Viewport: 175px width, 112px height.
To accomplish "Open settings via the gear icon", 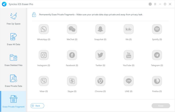I will coord(150,4).
